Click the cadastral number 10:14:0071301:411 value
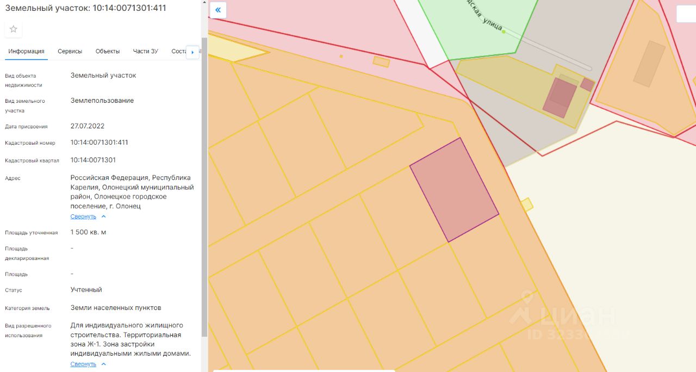696x372 pixels. pos(100,142)
